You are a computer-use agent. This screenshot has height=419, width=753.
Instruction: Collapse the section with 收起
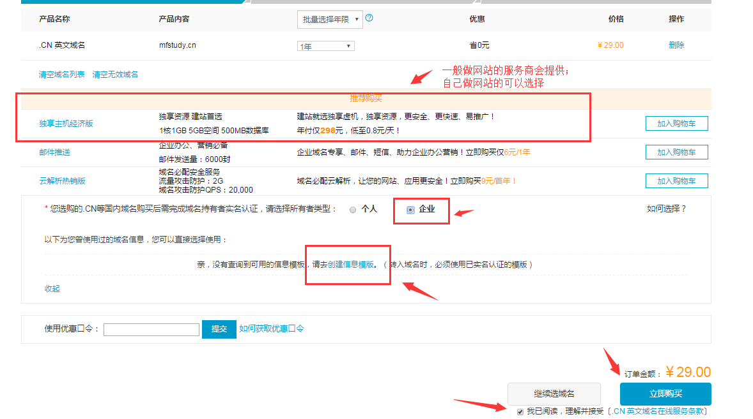52,289
